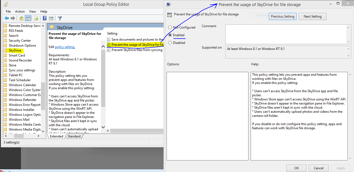Select the Not Configured radio button
Image resolution: width=354 pixels, height=172 pixels.
(170, 27)
